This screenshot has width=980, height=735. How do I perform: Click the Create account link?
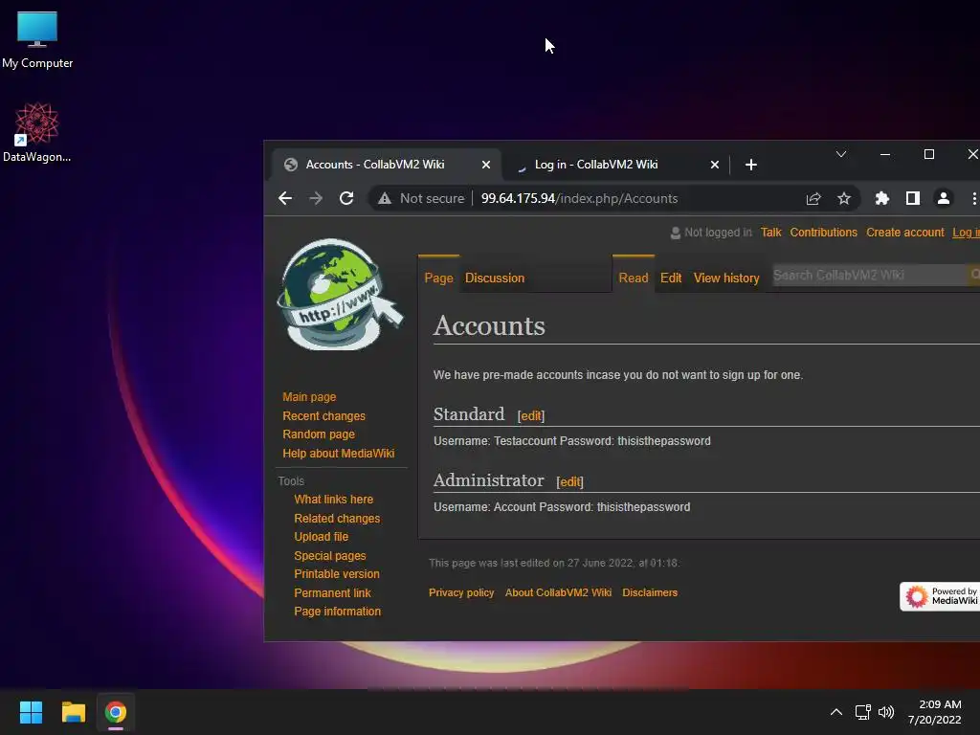pyautogui.click(x=904, y=233)
